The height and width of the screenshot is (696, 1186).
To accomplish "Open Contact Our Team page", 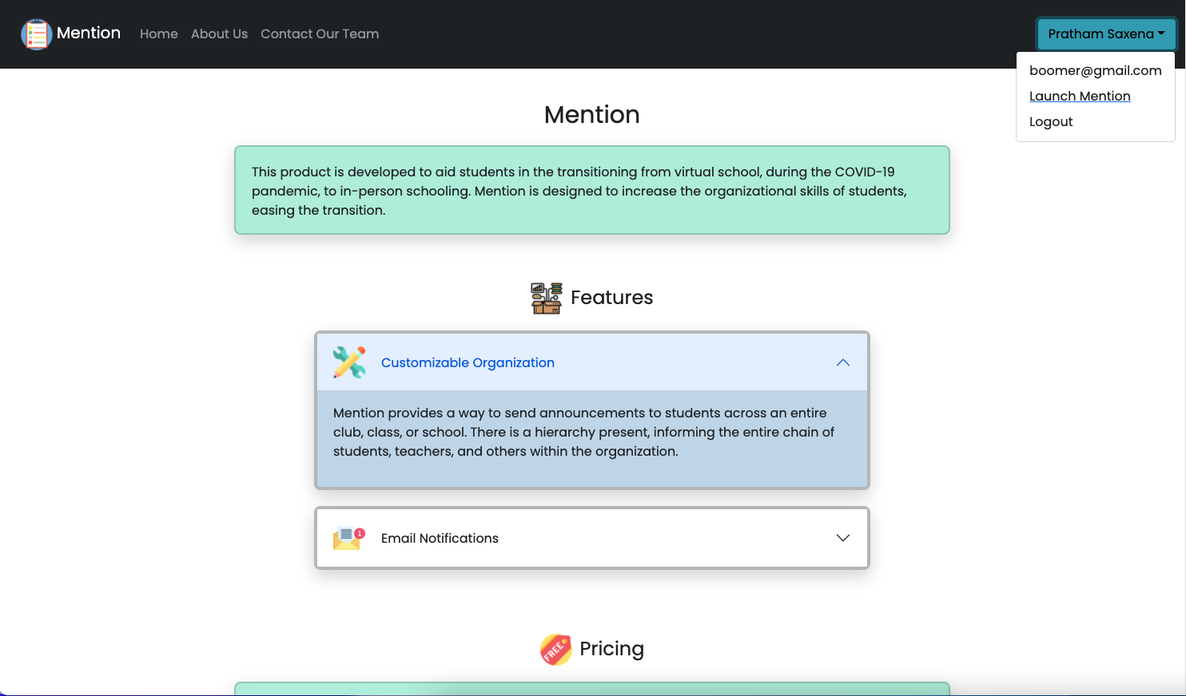I will 320,34.
